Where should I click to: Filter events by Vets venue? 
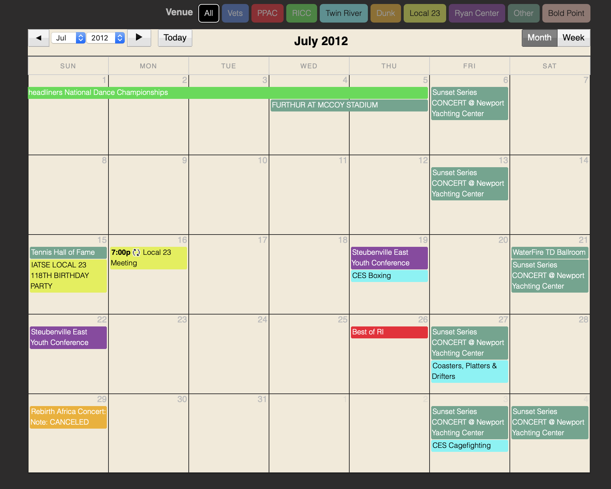tap(235, 13)
